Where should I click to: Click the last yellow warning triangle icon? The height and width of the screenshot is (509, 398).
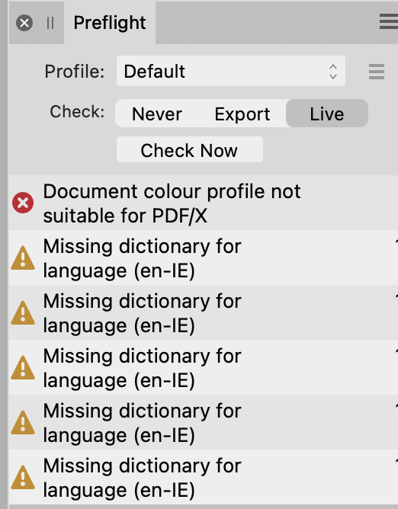(x=23, y=478)
